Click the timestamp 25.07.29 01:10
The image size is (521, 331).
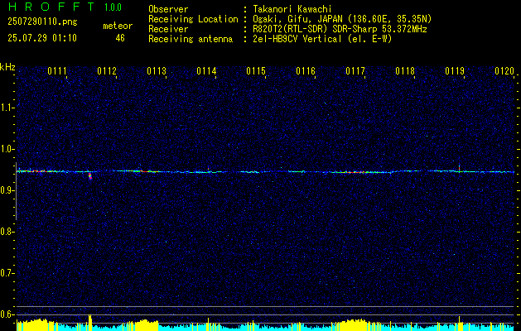point(42,38)
